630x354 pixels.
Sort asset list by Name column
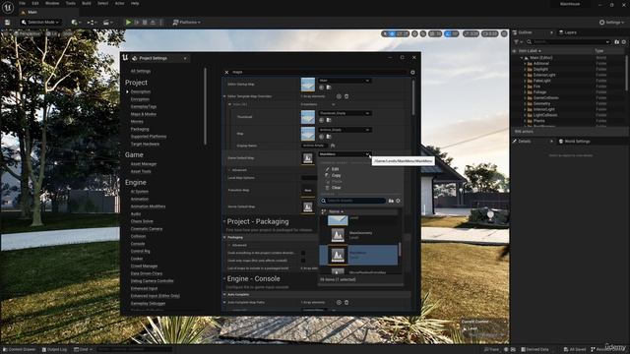pyautogui.click(x=337, y=211)
